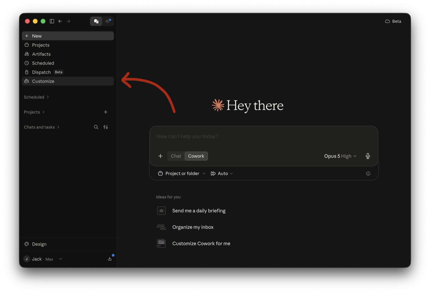
Task: Open the Opus 5 High model dropdown
Action: click(340, 156)
